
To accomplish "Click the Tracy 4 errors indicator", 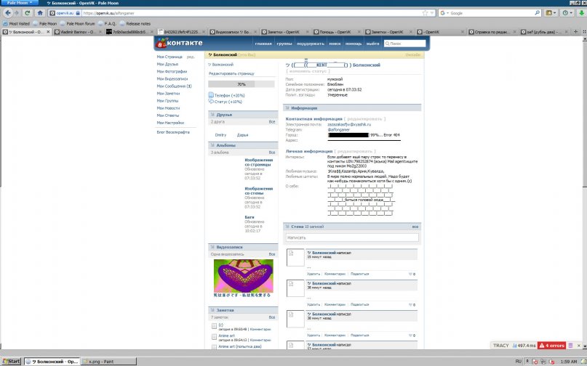I will pos(551,346).
